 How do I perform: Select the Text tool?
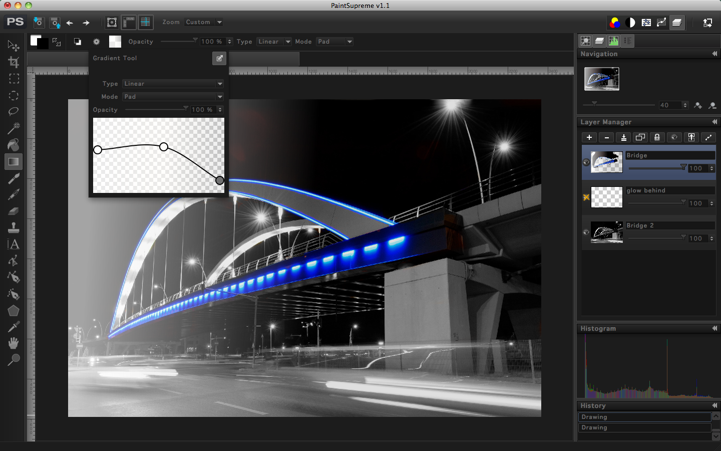pos(14,244)
